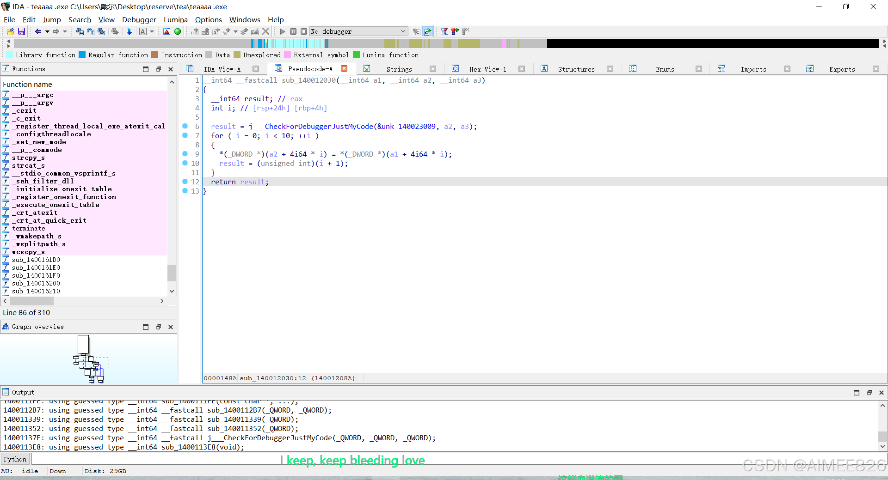Toggle the blue marker beside line 6
The image size is (888, 480).
point(185,126)
